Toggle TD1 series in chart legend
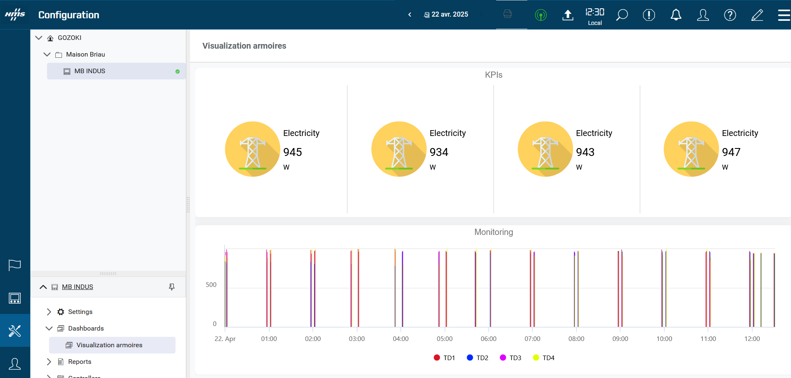 tap(445, 358)
